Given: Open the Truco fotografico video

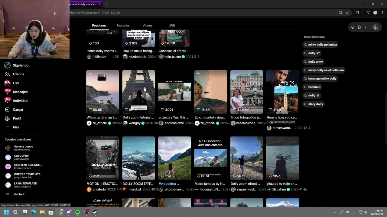Looking at the screenshot, I should [247, 92].
